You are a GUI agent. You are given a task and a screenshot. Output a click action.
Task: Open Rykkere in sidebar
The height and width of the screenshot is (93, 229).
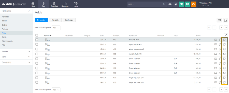5,29
